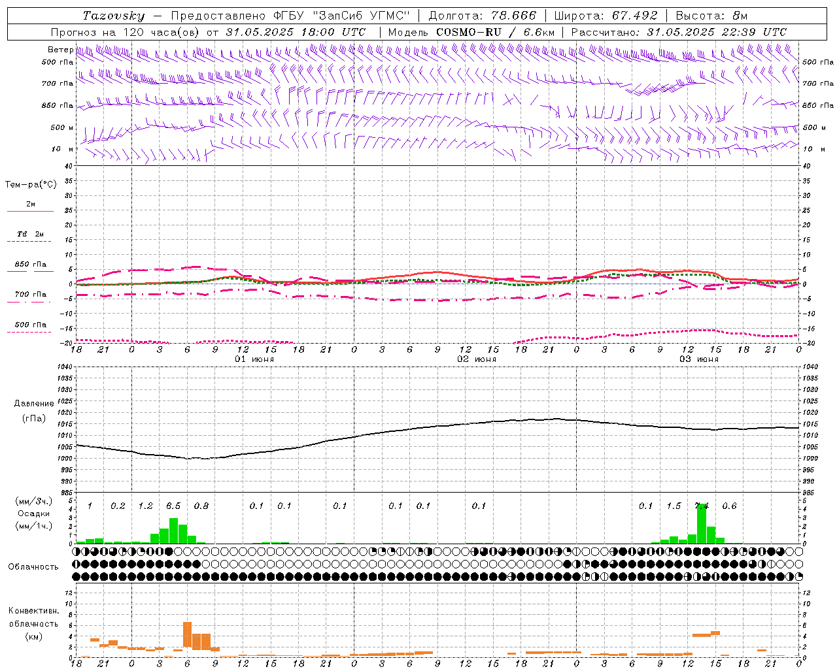Click the '(мм/3ч.)' units label
The width and height of the screenshot is (837, 669).
(33, 501)
